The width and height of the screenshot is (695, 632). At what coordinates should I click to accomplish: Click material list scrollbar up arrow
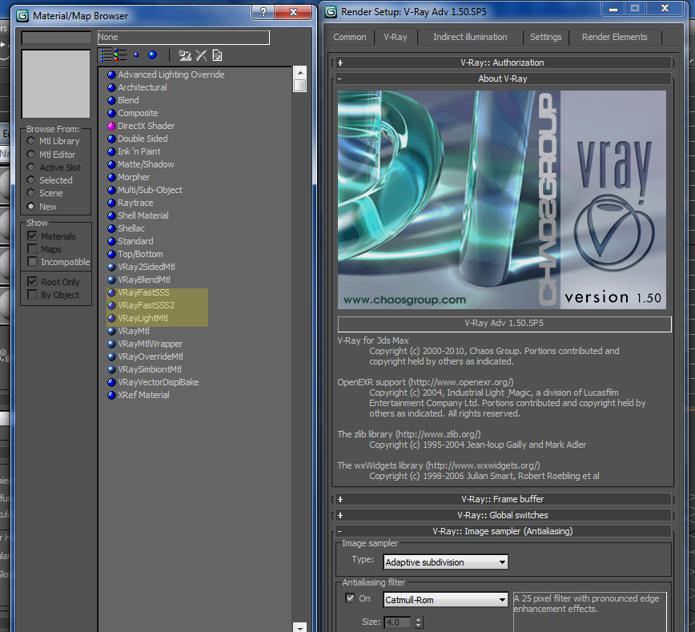point(300,73)
